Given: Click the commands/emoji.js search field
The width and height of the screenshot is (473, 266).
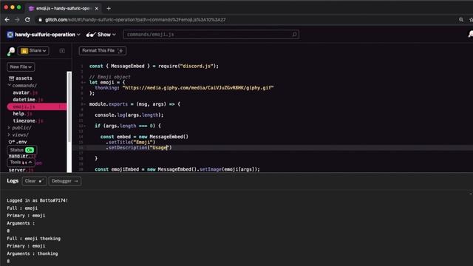Looking at the screenshot, I should [211, 35].
